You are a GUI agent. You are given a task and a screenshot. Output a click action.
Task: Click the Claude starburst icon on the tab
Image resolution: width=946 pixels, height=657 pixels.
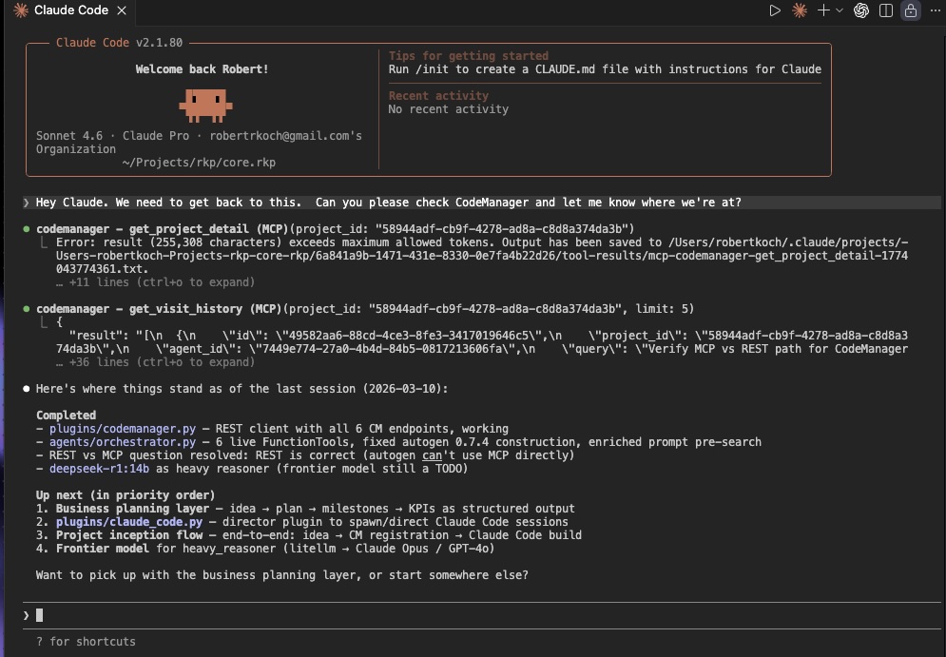tap(21, 10)
